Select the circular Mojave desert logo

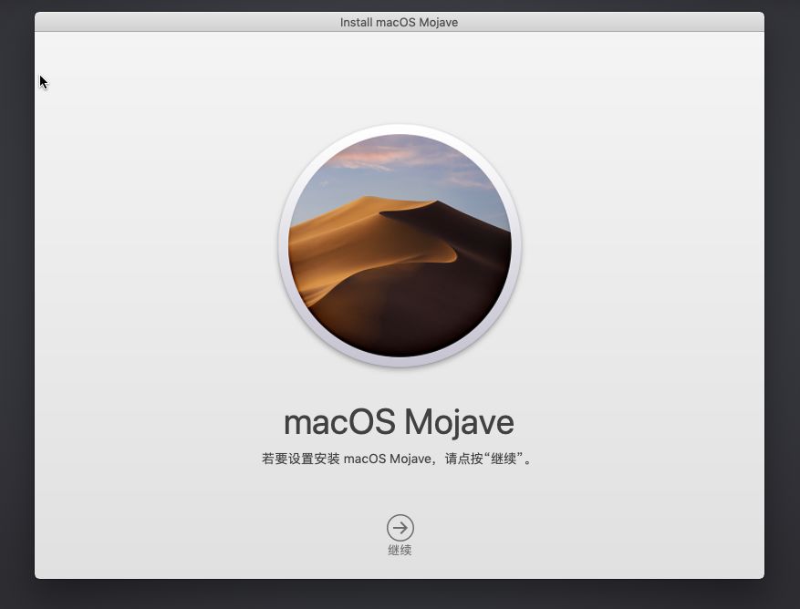click(400, 245)
